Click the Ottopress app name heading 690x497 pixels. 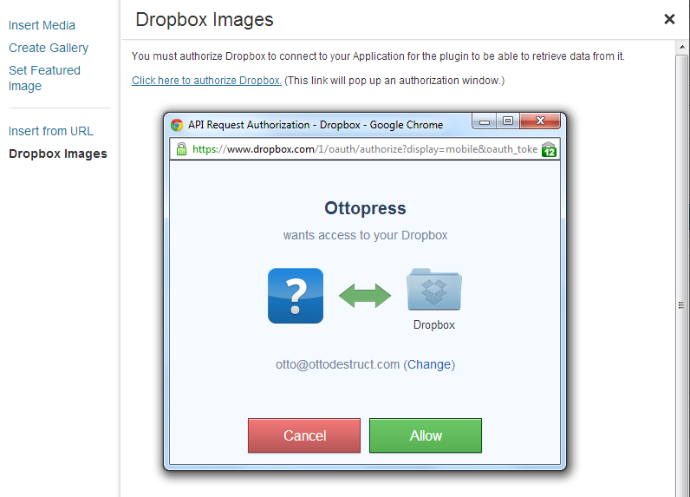(x=365, y=208)
